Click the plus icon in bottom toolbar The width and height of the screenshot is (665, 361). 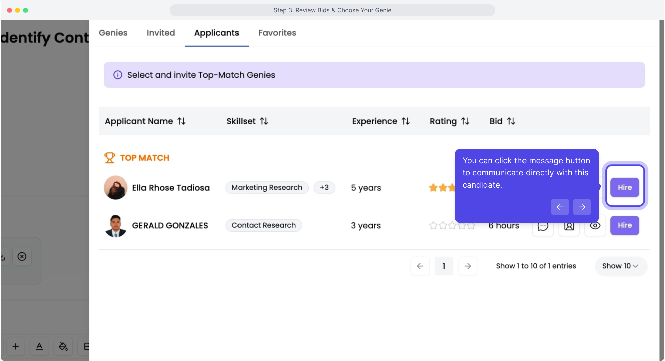click(16, 346)
